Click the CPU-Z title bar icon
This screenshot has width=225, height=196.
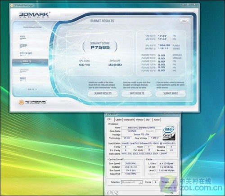[x=107, y=114]
